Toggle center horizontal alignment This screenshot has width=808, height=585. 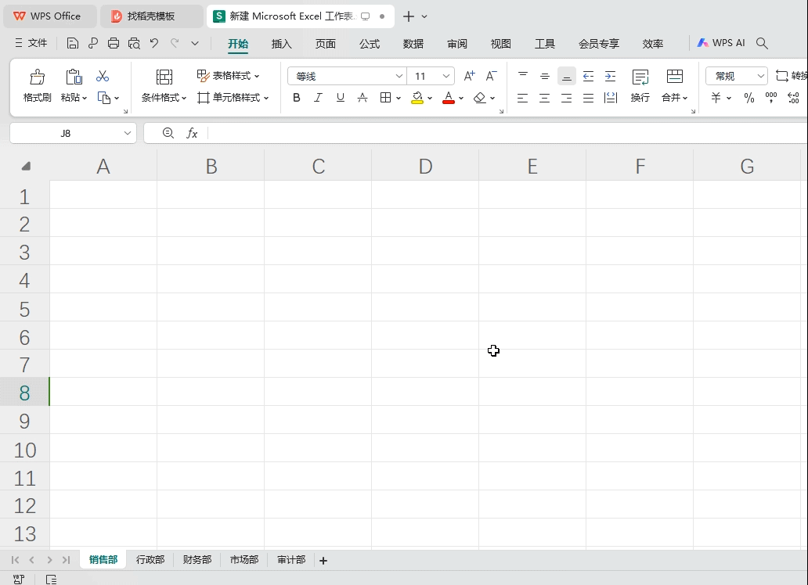(x=545, y=98)
